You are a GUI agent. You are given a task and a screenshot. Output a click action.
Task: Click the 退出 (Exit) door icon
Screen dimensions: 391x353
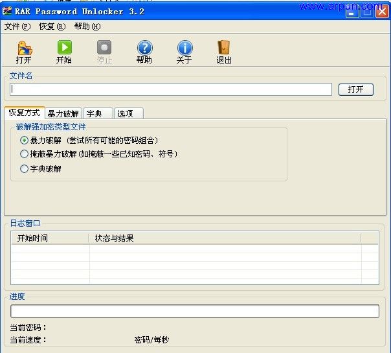coord(224,49)
